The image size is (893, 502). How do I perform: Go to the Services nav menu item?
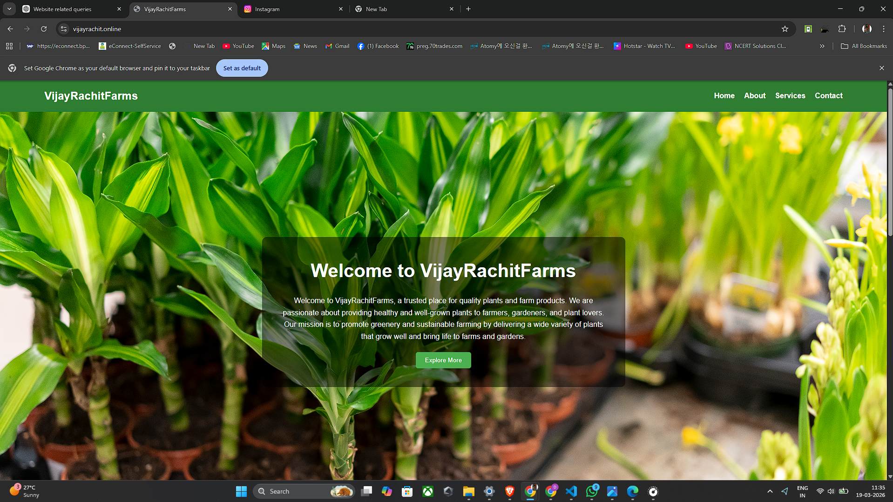[790, 95]
